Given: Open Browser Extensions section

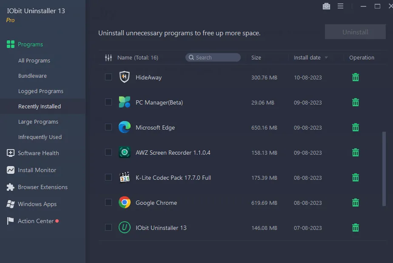Looking at the screenshot, I should point(43,187).
